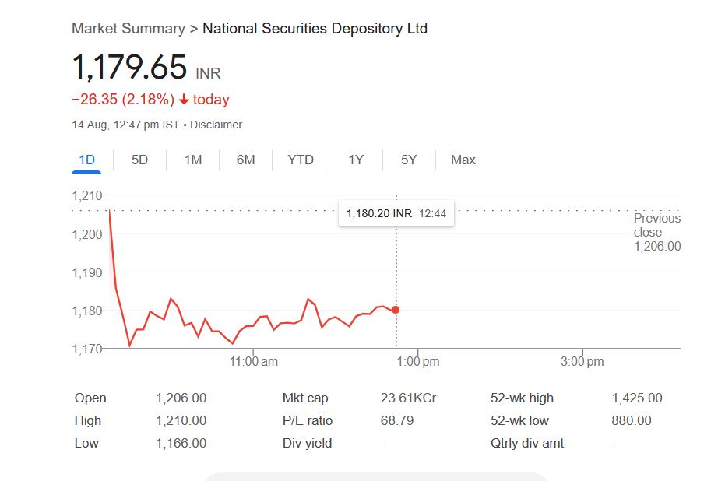View the 1Y chart range
718x481 pixels.
[356, 160]
